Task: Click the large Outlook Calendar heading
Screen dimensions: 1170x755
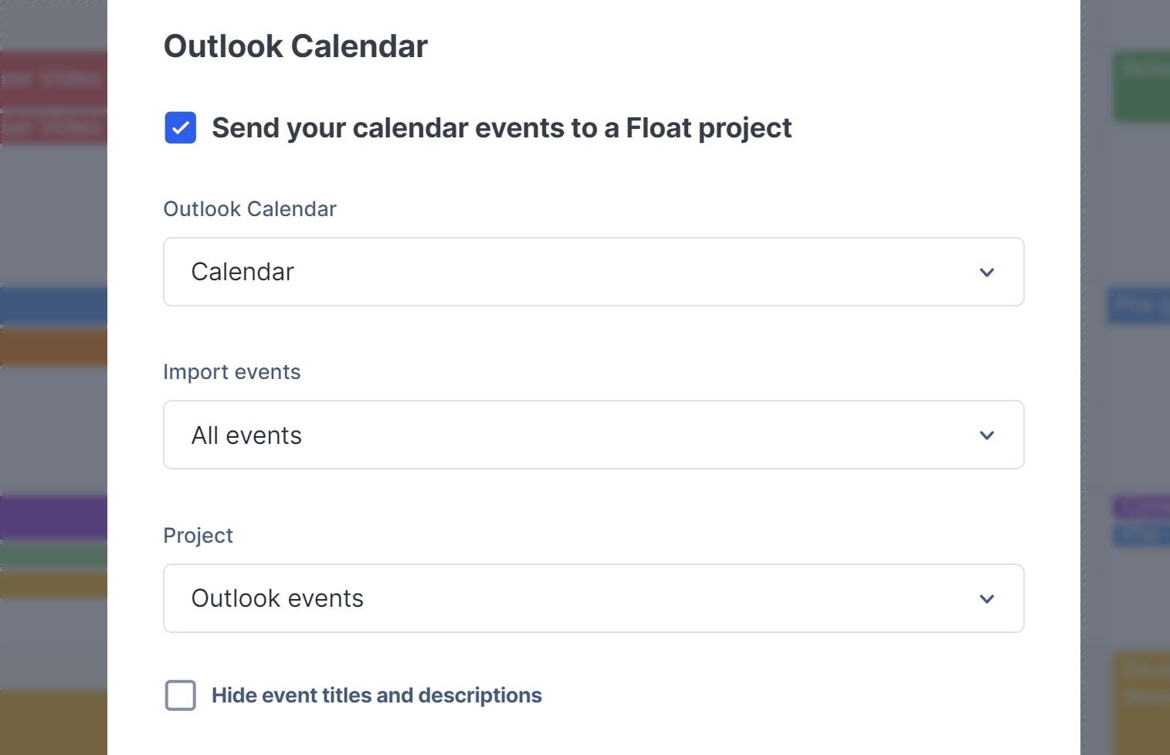Action: pyautogui.click(x=295, y=46)
